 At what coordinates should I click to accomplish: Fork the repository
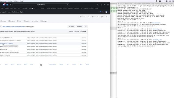click(102, 17)
